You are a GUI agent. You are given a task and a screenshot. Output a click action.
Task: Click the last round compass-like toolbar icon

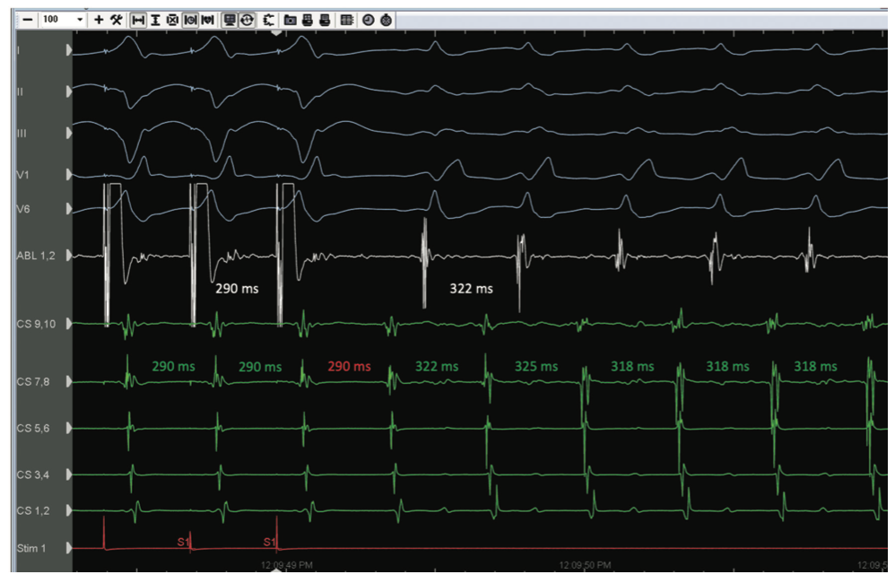coord(386,19)
